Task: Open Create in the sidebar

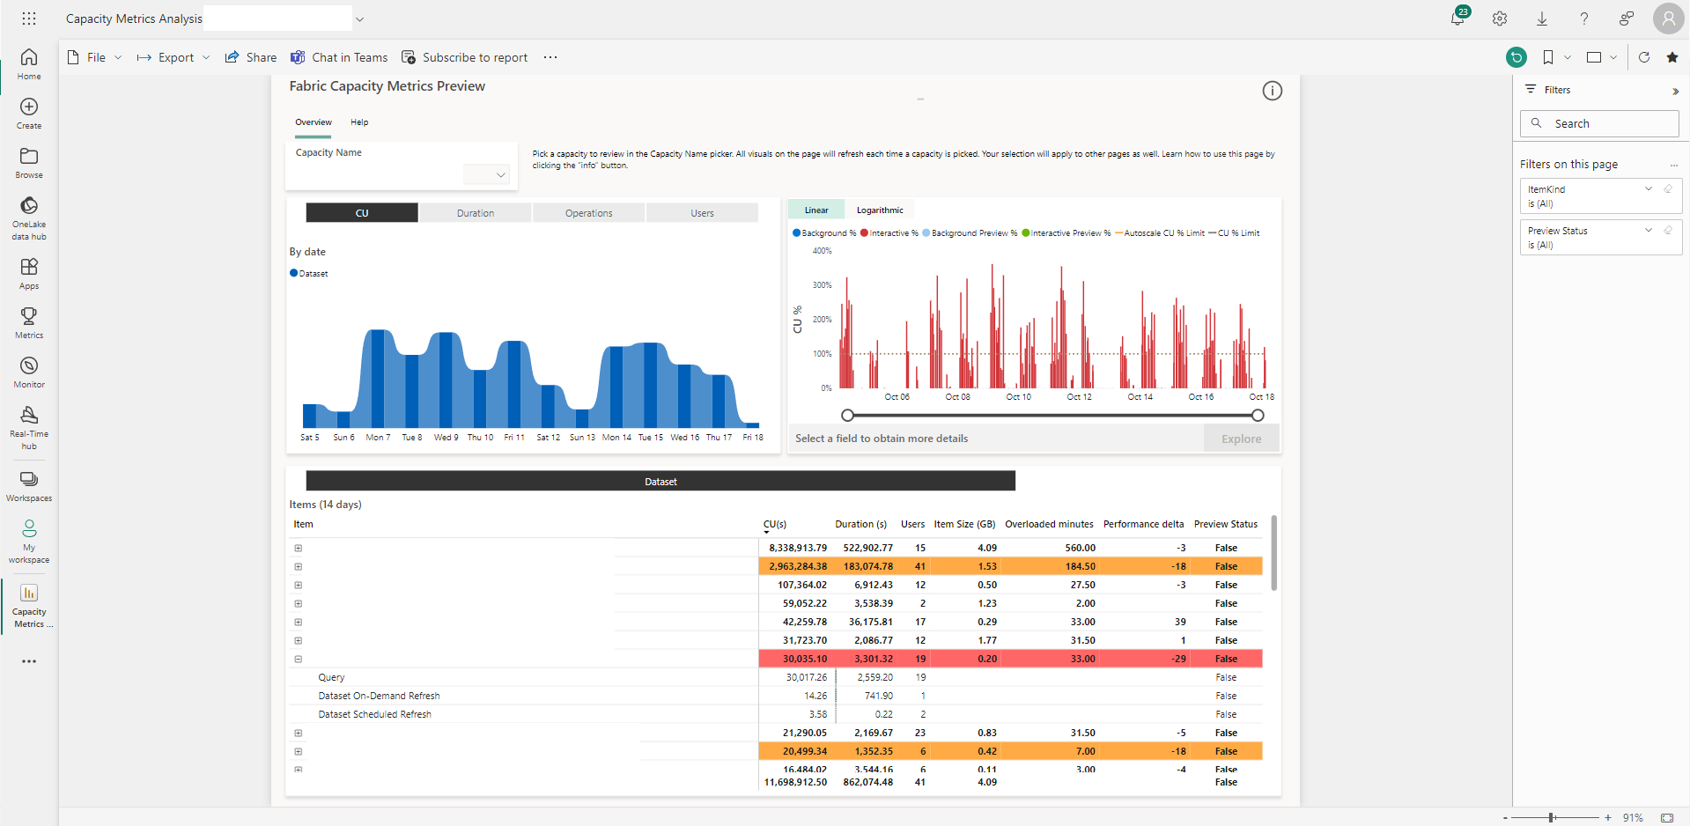Action: click(29, 114)
